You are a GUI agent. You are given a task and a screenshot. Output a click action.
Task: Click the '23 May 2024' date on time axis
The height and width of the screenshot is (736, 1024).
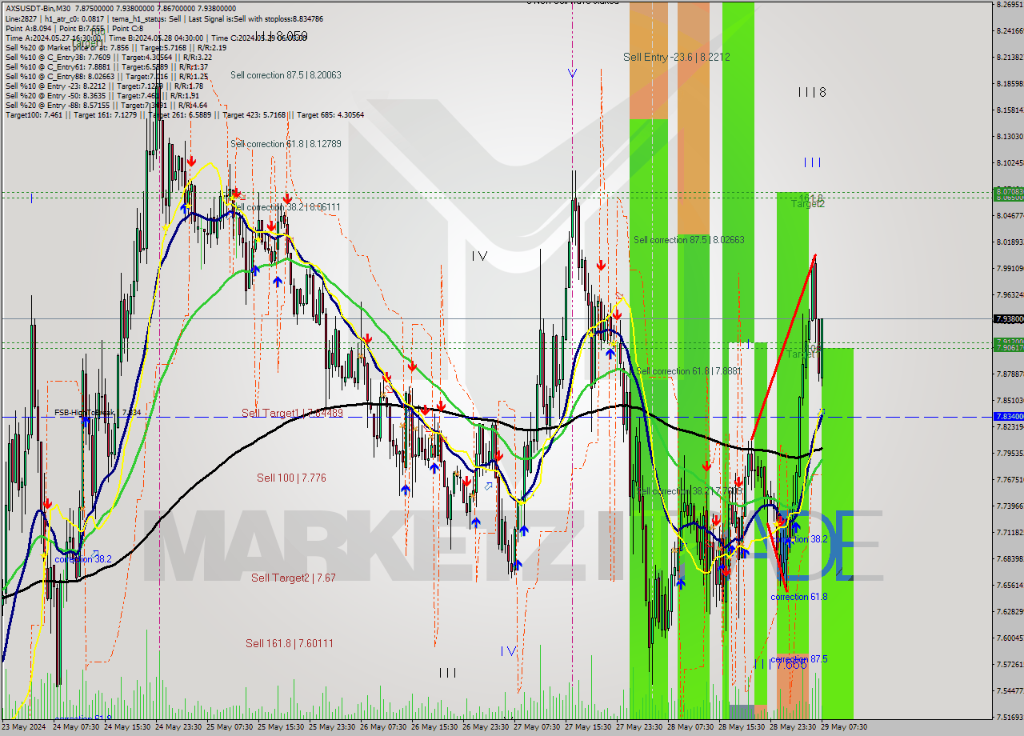click(24, 727)
